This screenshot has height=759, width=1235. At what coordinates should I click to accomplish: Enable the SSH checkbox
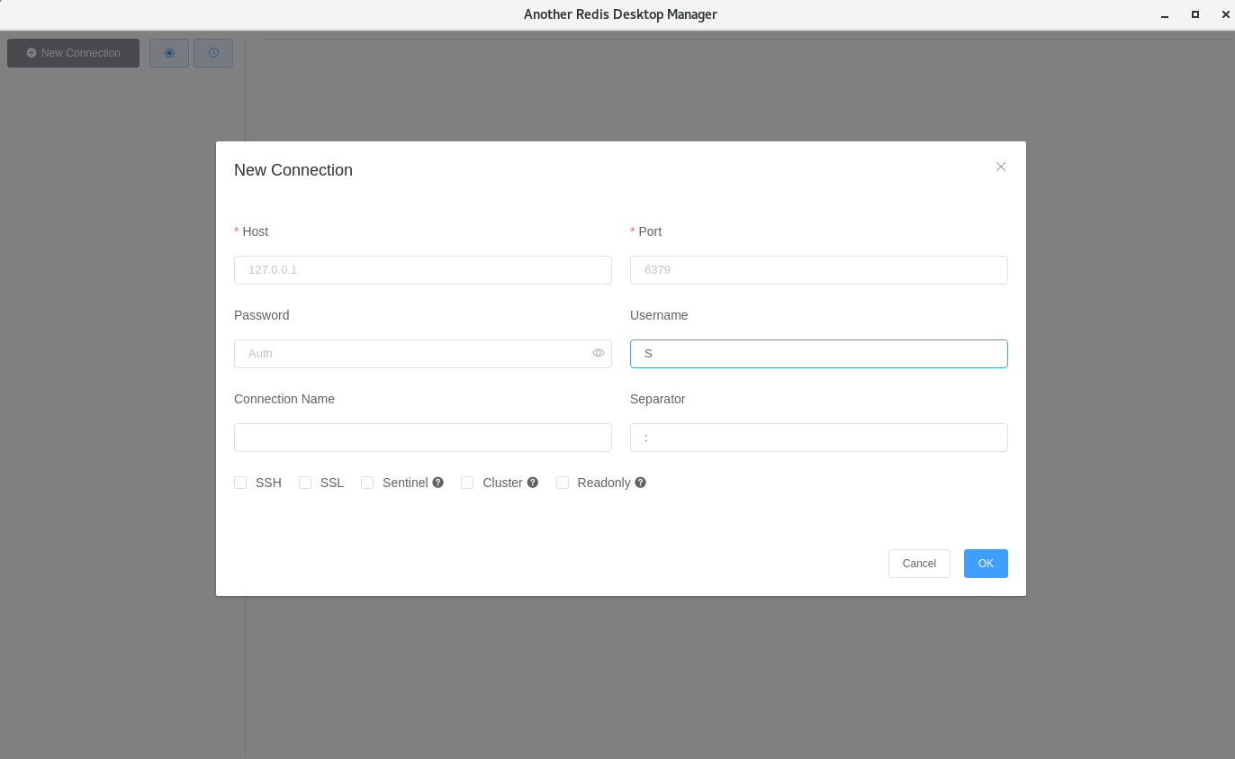(x=240, y=483)
